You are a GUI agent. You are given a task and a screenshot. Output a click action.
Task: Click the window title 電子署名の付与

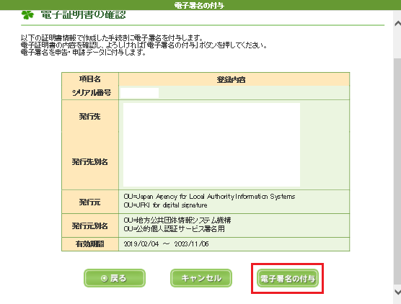(199, 5)
